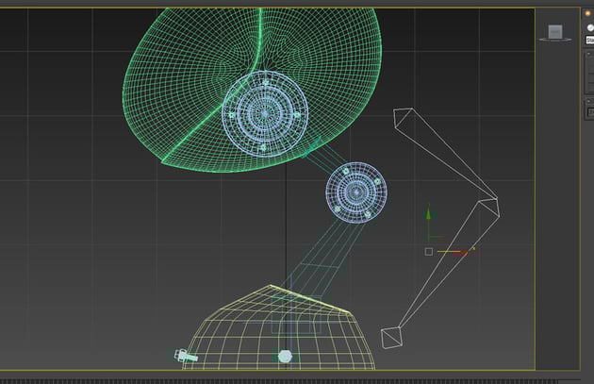
Task: Select the X-axis red handle of the move gizmo
Action: point(459,252)
